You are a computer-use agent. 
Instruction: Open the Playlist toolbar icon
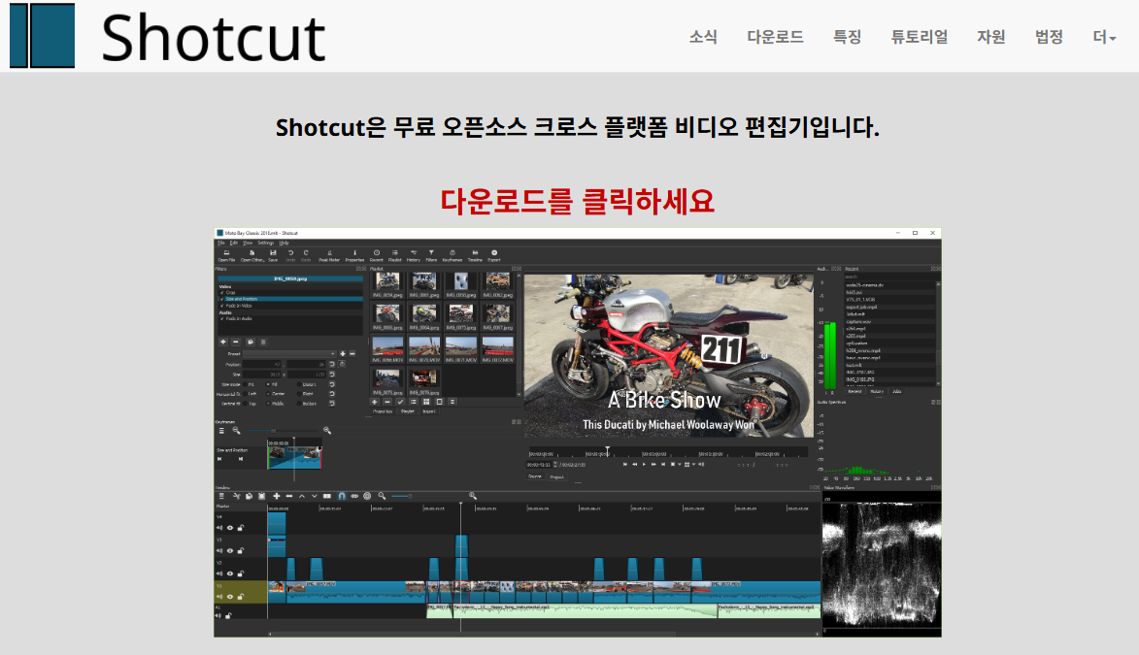394,255
